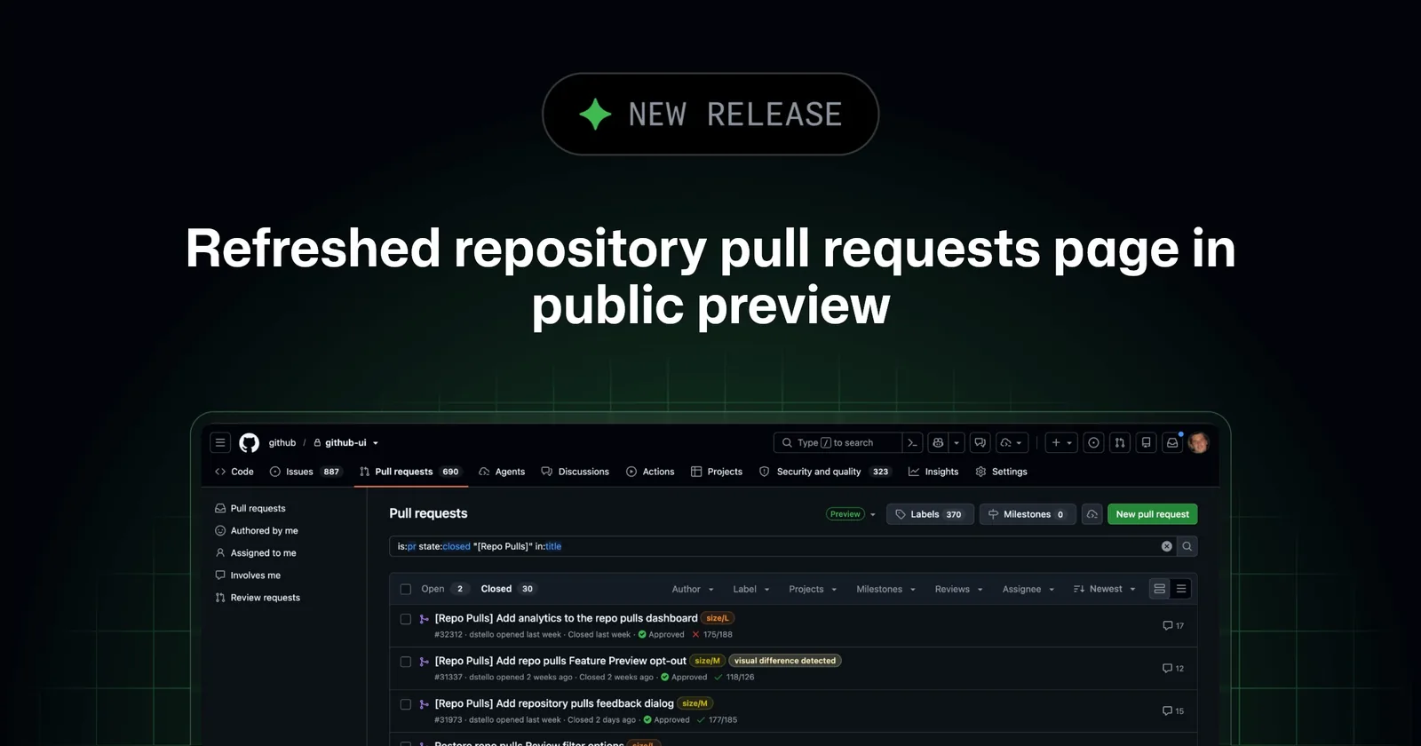The image size is (1421, 746).
Task: Check the feedback dialog pull request checkbox
Action: point(406,704)
